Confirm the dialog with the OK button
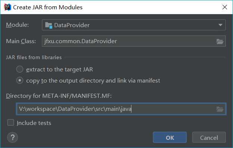This screenshot has height=148, width=233. click(170, 137)
